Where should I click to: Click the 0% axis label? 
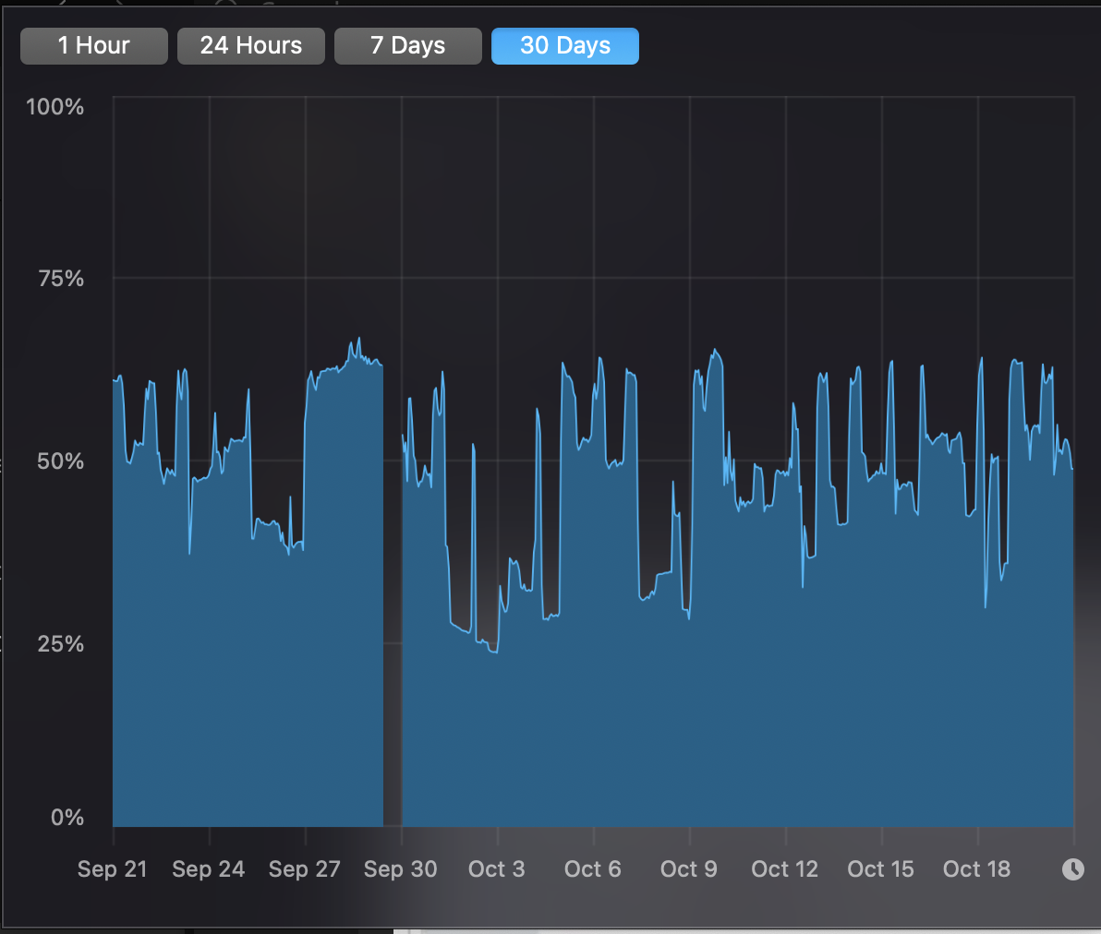pos(67,817)
